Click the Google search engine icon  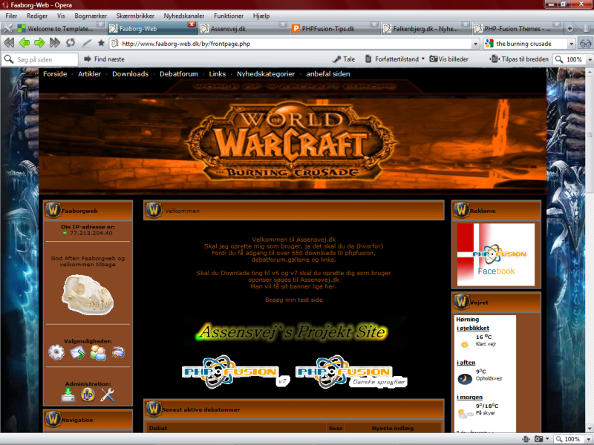(489, 44)
